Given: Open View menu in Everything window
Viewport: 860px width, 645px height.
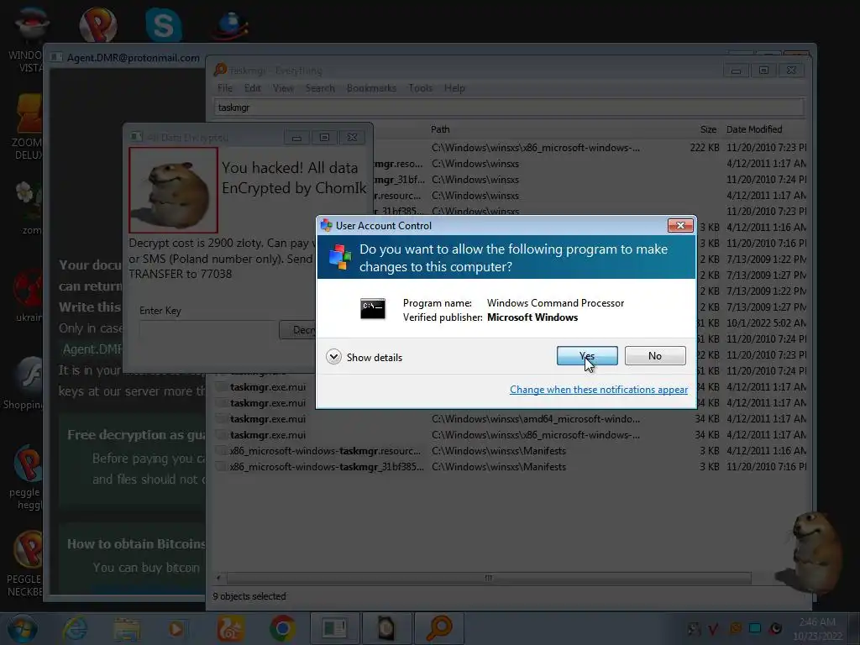Looking at the screenshot, I should (x=283, y=87).
